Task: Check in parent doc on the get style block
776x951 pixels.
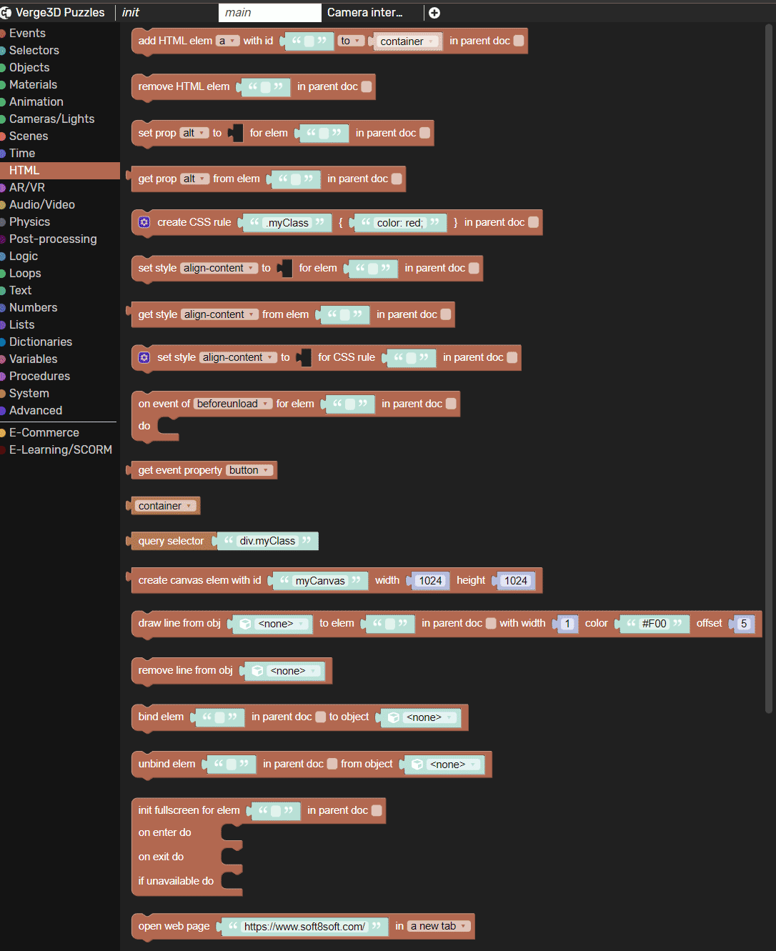Action: (x=446, y=314)
